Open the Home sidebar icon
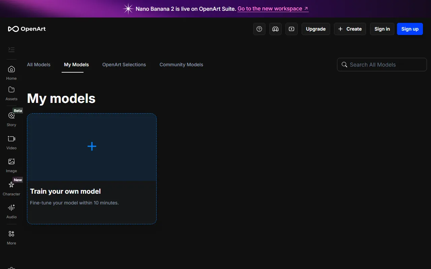 point(11,70)
